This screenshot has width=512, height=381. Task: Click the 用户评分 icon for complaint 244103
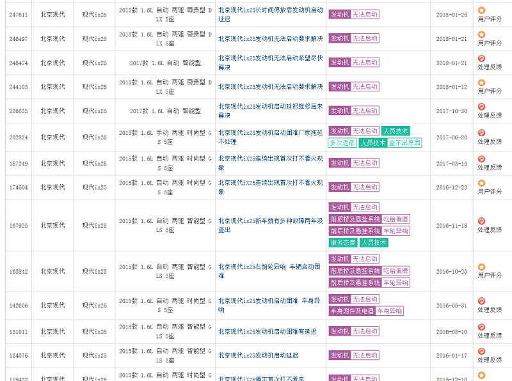tap(481, 83)
